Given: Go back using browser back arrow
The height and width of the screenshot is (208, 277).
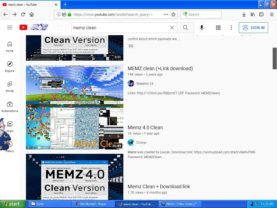Looking at the screenshot, I should (x=5, y=14).
